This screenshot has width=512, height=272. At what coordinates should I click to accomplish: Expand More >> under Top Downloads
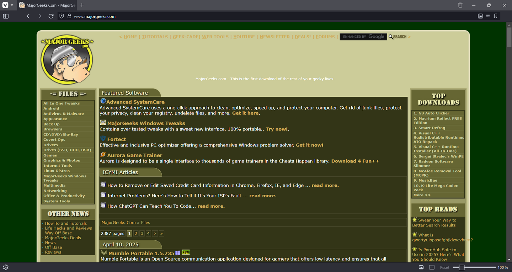click(422, 195)
